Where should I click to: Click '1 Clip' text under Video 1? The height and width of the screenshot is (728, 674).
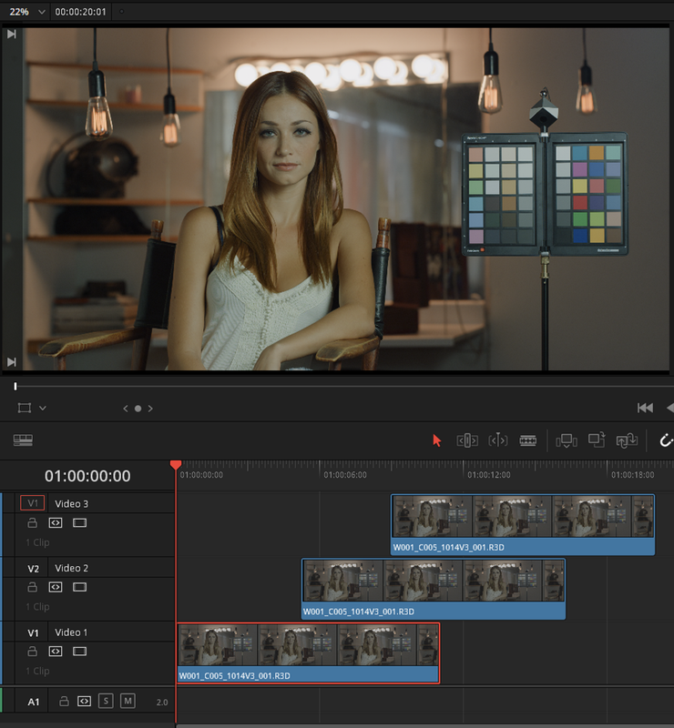coord(37,671)
